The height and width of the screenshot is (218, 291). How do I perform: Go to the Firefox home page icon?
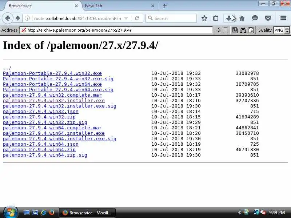click(242, 18)
